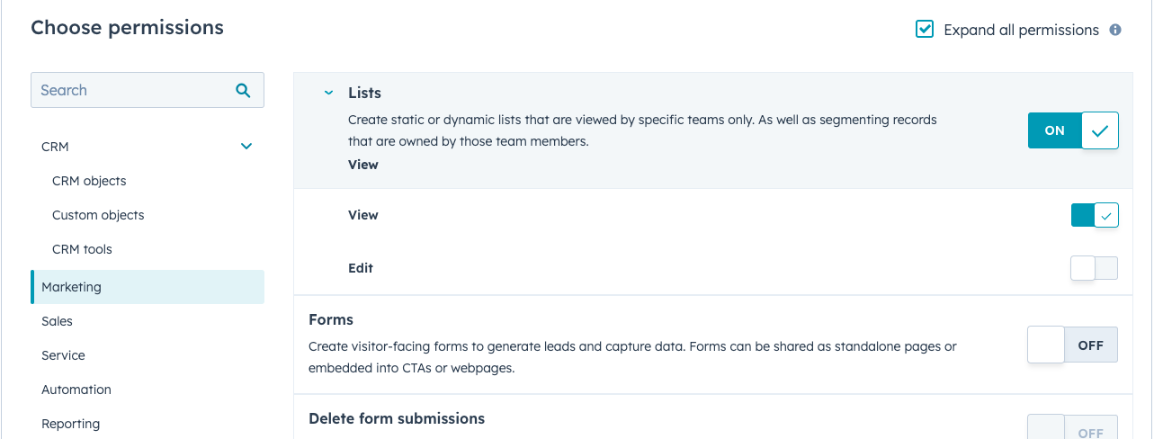Click the info icon beside Expand all permissions

point(1115,30)
